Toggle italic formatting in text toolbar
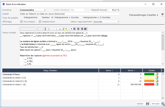This screenshot has height=107, width=165. click(x=53, y=29)
